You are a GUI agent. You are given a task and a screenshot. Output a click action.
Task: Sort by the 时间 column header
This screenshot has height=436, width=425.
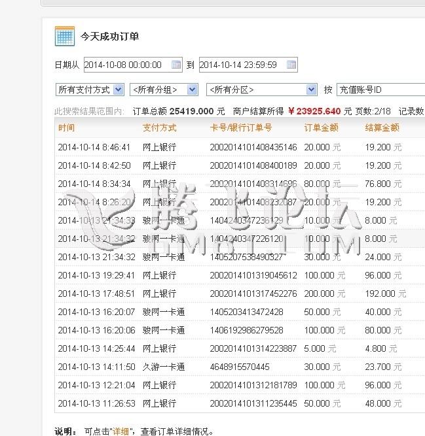[x=66, y=128]
